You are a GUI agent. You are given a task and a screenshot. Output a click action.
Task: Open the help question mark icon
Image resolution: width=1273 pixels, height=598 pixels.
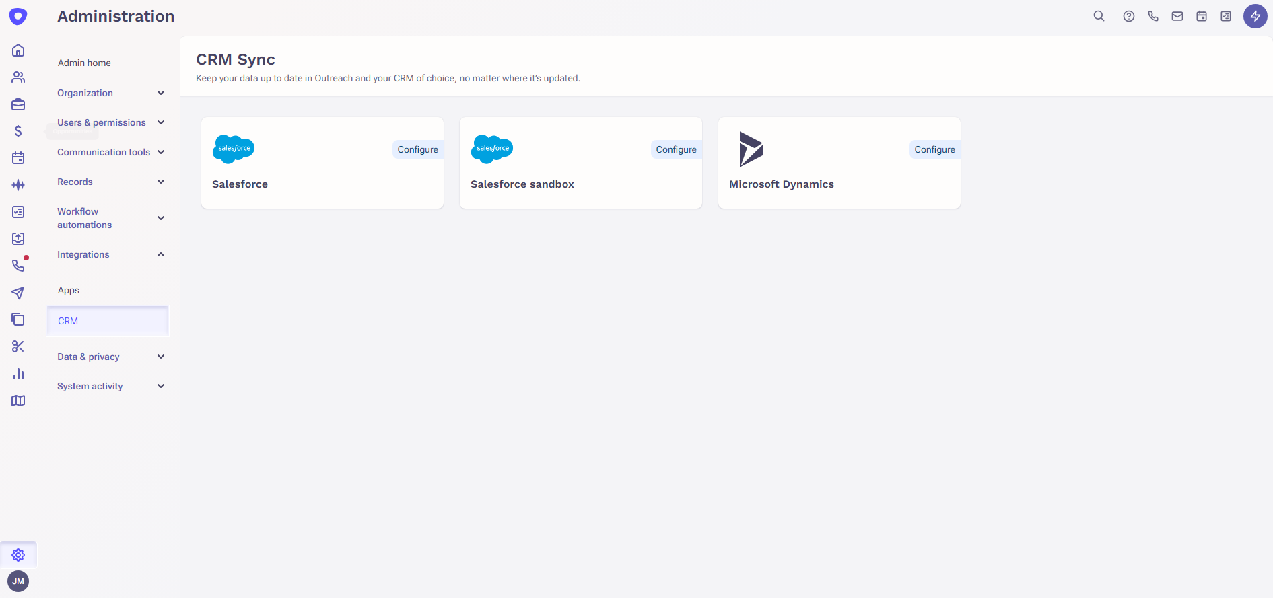[1129, 16]
